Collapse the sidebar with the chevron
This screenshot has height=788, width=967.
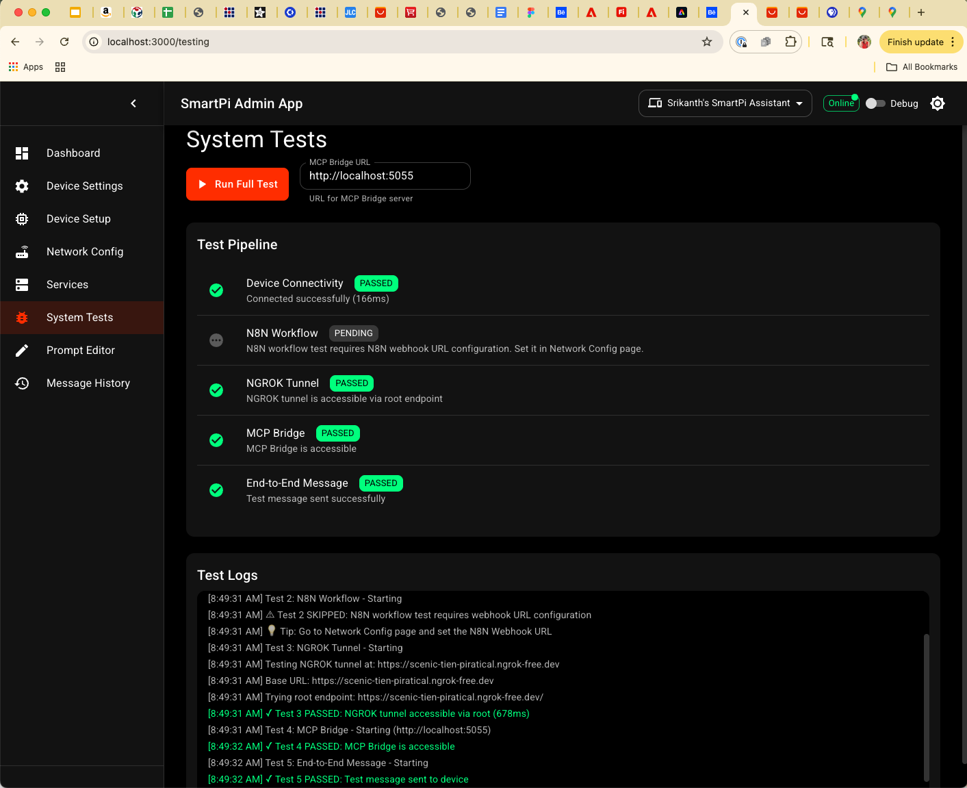(x=133, y=103)
